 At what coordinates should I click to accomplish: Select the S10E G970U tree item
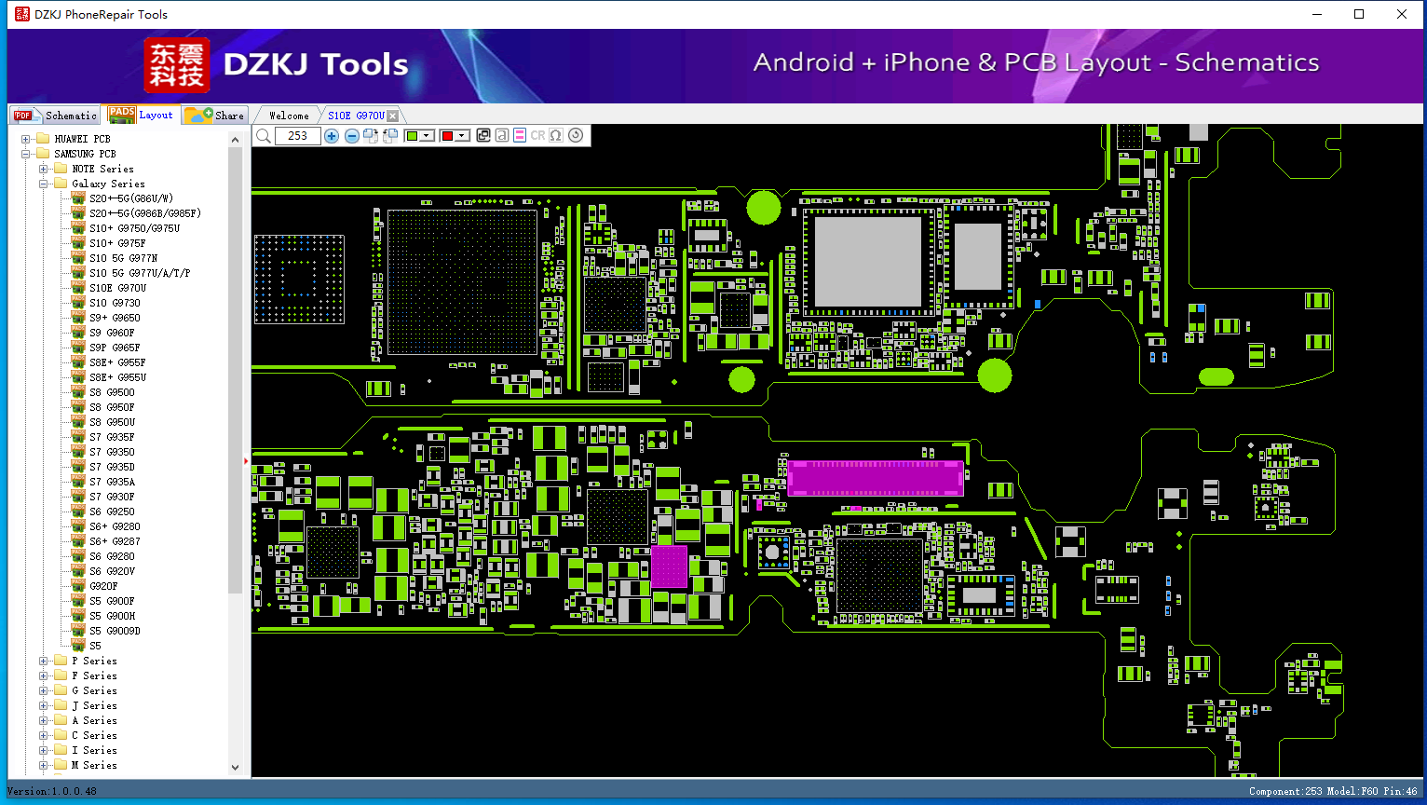click(118, 288)
